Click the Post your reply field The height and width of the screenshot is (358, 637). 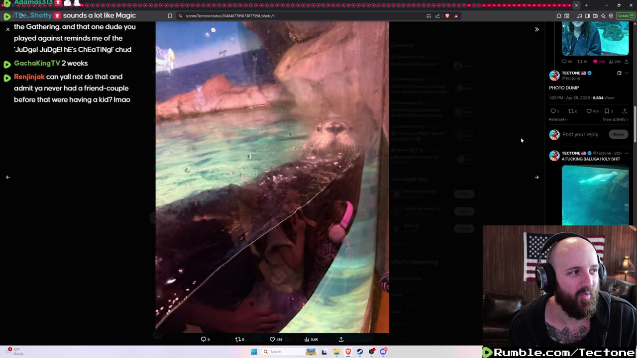click(580, 134)
